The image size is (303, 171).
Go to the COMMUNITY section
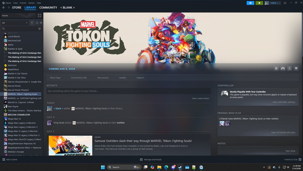48,8
